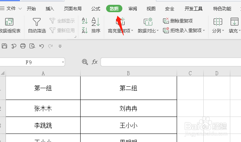
Task: Click the select-all corner triangle
Action: click(3, 73)
